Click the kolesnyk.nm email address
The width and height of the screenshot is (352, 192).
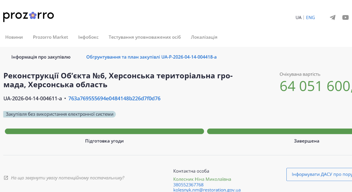point(207,190)
